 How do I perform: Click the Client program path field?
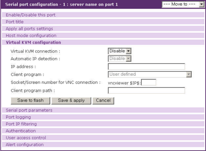tap(146, 90)
